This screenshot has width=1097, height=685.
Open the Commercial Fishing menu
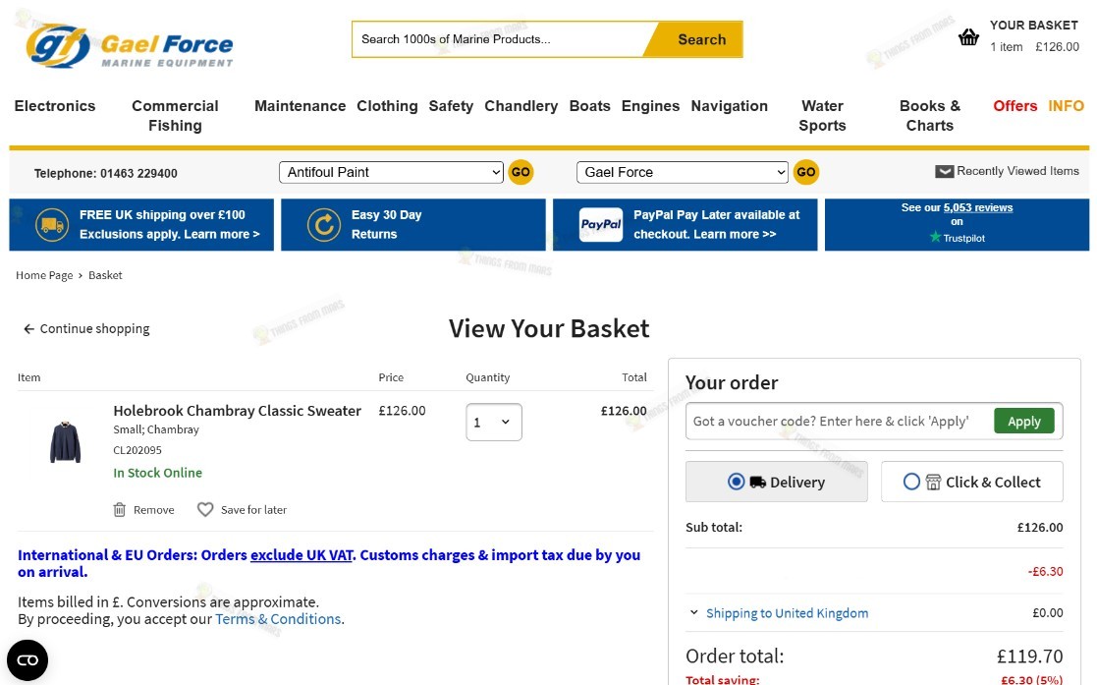(x=175, y=116)
